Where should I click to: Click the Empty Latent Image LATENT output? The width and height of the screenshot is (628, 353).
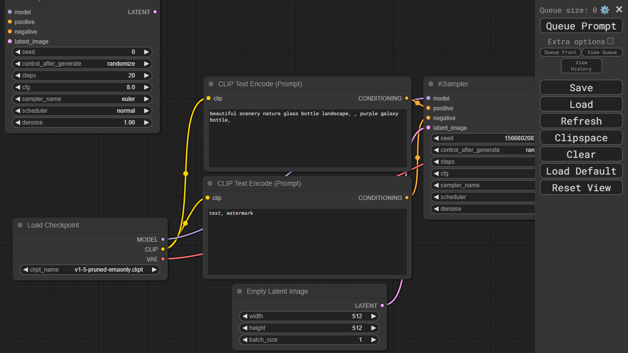(382, 305)
